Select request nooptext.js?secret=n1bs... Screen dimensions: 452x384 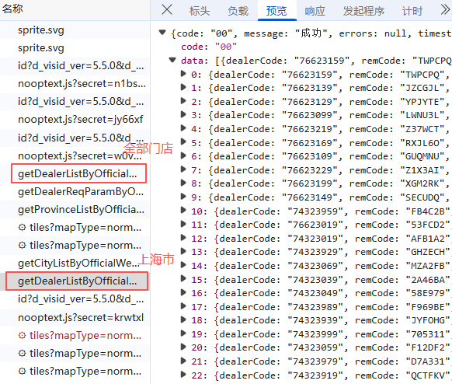pos(75,84)
